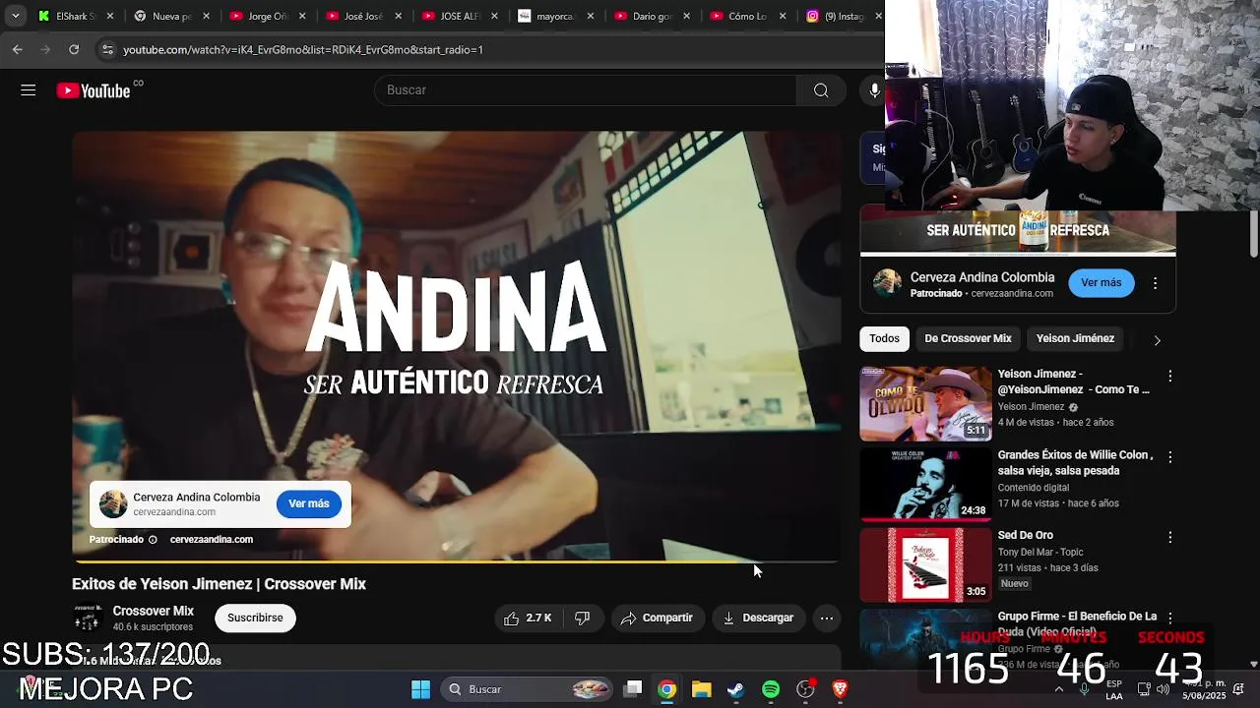Open the YouTube hamburger guide menu
1260x708 pixels.
pyautogui.click(x=28, y=90)
